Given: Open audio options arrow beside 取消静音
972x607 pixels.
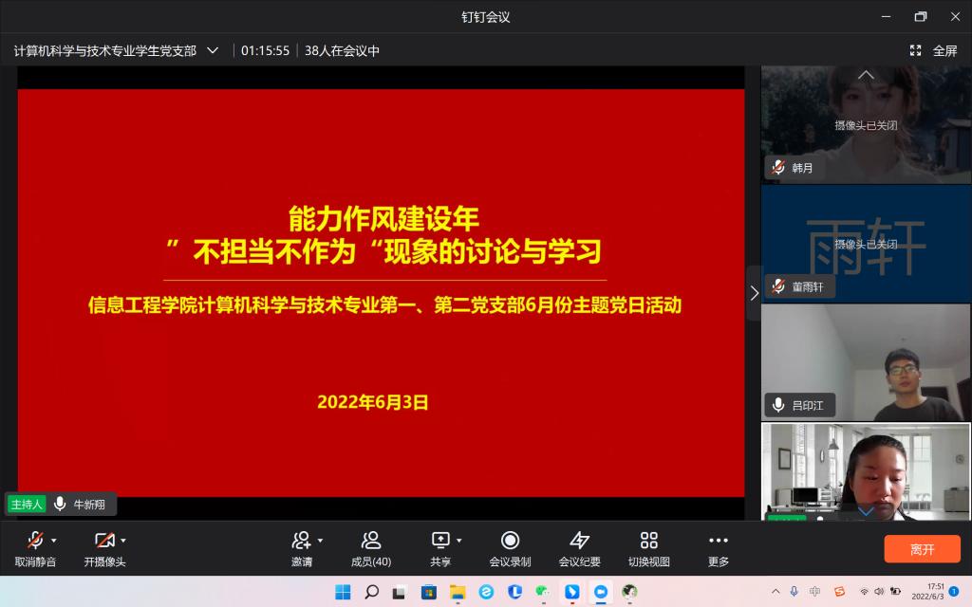Looking at the screenshot, I should click(53, 541).
